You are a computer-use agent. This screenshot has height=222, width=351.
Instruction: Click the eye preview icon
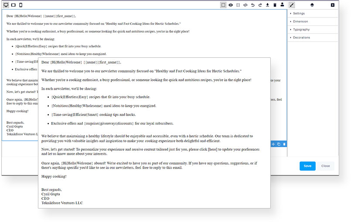coord(231,5)
